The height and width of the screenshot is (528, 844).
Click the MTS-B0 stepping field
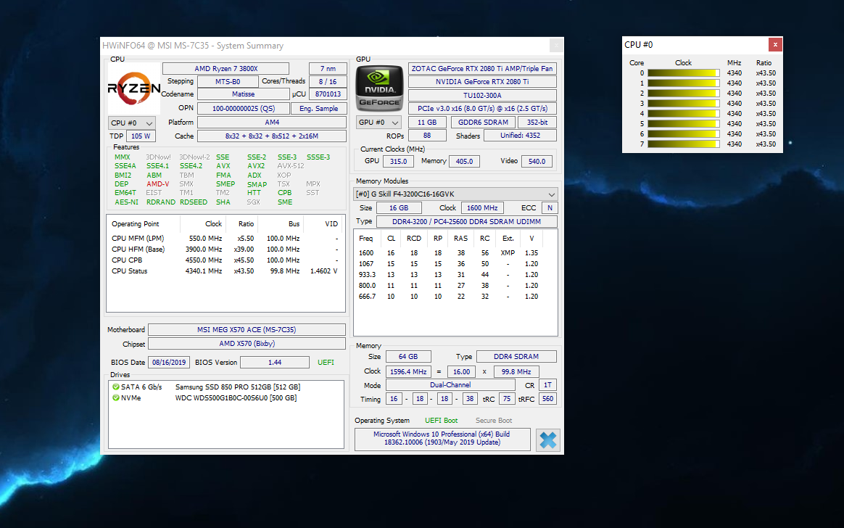coord(228,82)
